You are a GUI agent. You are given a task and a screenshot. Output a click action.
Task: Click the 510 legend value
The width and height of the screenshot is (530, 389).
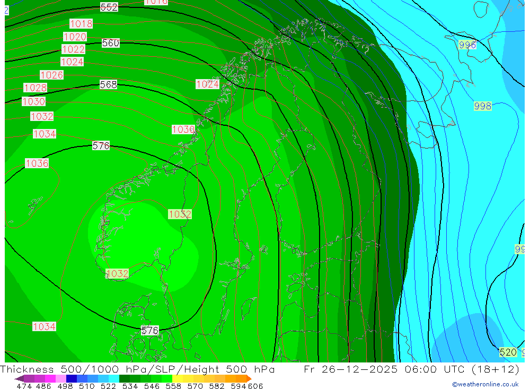pos(86,386)
